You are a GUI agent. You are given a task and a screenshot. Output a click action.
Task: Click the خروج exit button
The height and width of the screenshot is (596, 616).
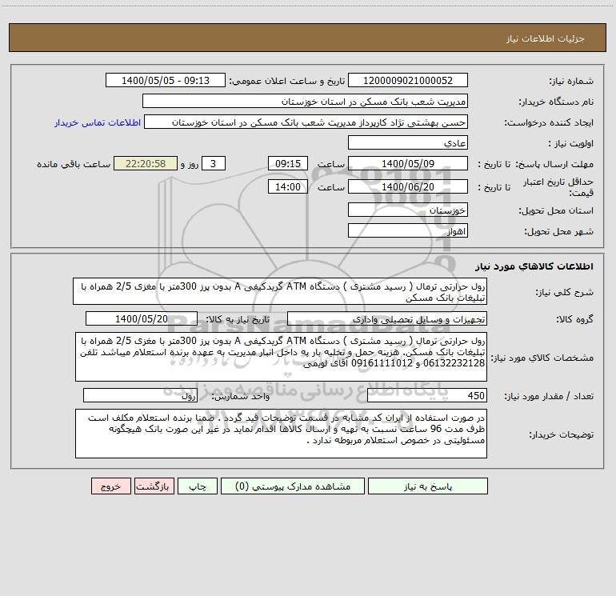tap(110, 486)
